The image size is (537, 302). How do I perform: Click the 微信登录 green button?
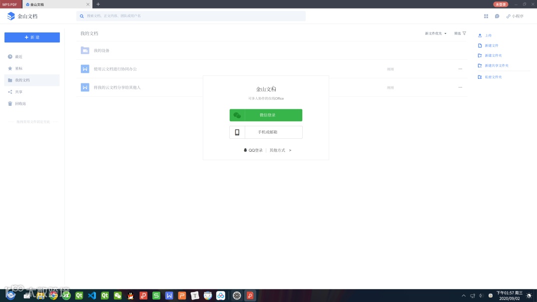(x=266, y=115)
